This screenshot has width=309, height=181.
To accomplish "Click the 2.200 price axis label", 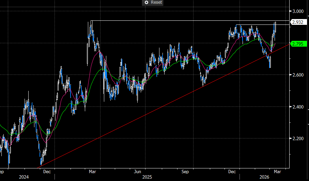I will (x=298, y=139).
